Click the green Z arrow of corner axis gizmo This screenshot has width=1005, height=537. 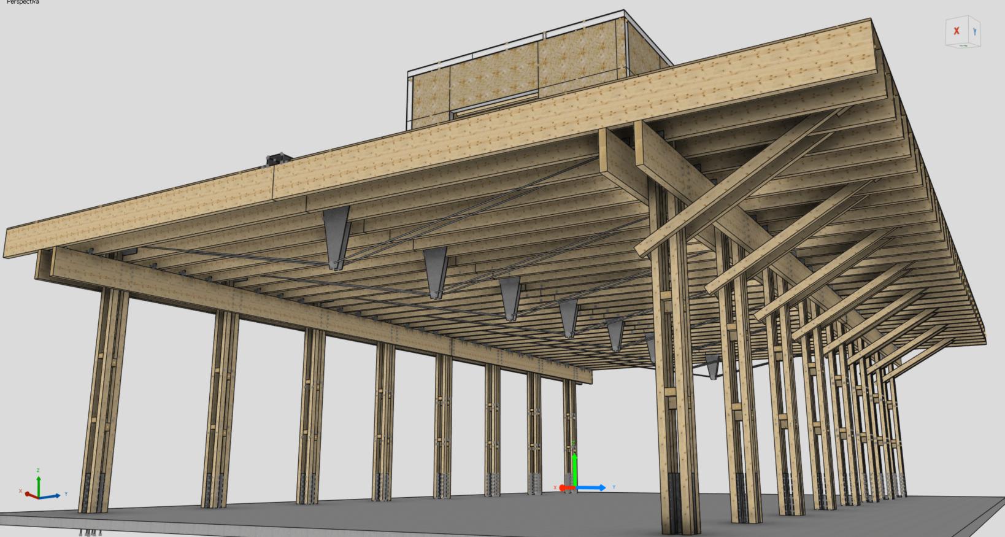click(38, 482)
